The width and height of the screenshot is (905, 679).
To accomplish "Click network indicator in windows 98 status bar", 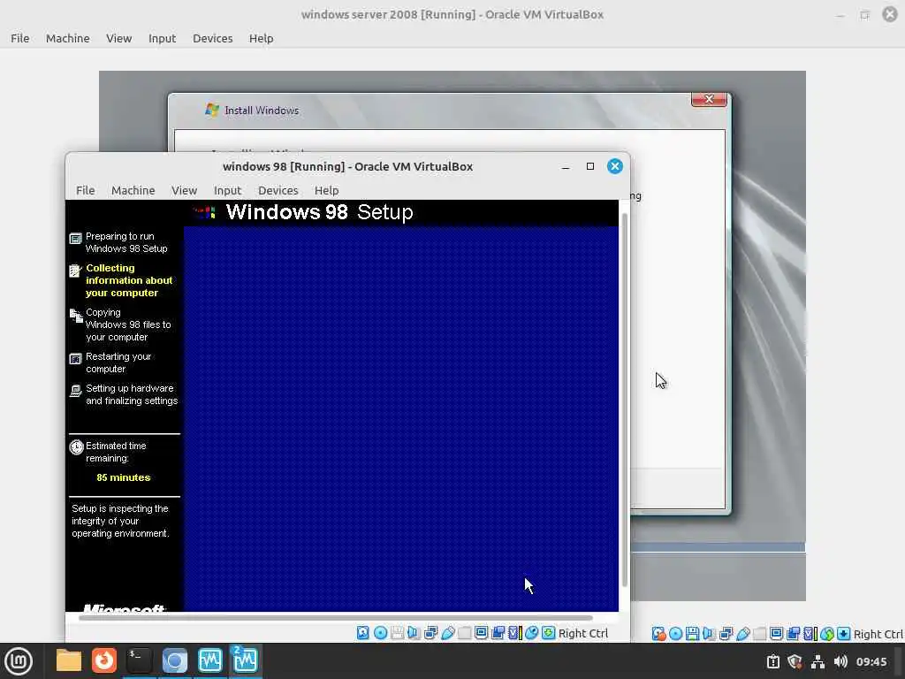I will coord(430,633).
